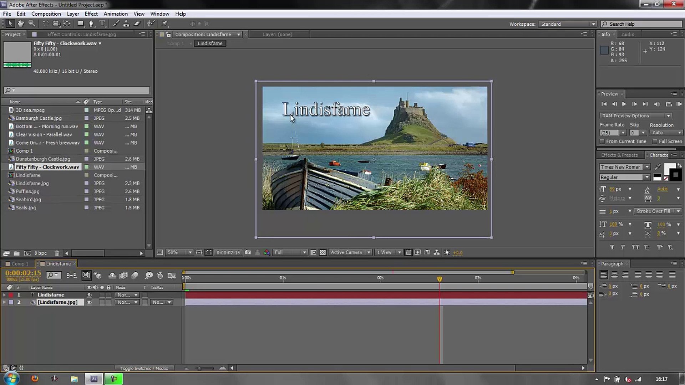This screenshot has height=385, width=685.
Task: Select the Hand tool
Action: click(21, 24)
